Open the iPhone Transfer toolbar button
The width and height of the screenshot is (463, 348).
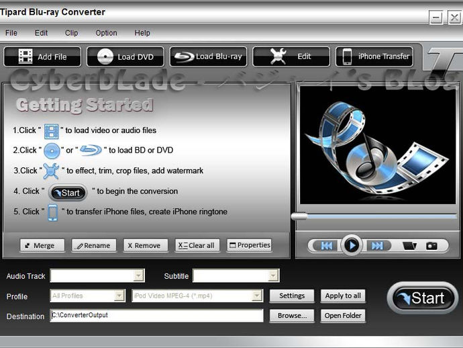374,56
